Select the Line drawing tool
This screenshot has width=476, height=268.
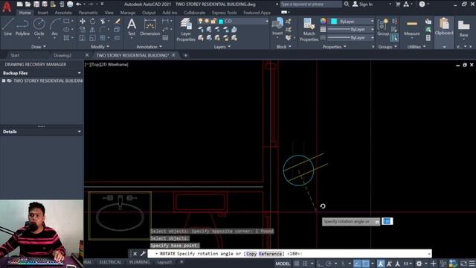click(x=8, y=27)
